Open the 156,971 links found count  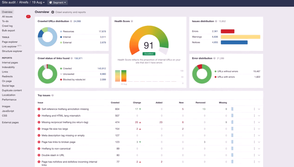tap(78, 58)
